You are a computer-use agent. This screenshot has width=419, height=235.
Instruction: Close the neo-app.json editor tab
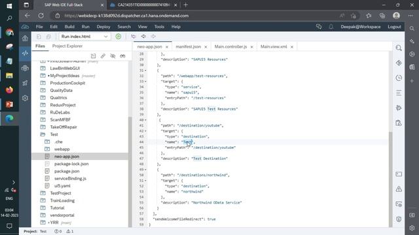[167, 47]
